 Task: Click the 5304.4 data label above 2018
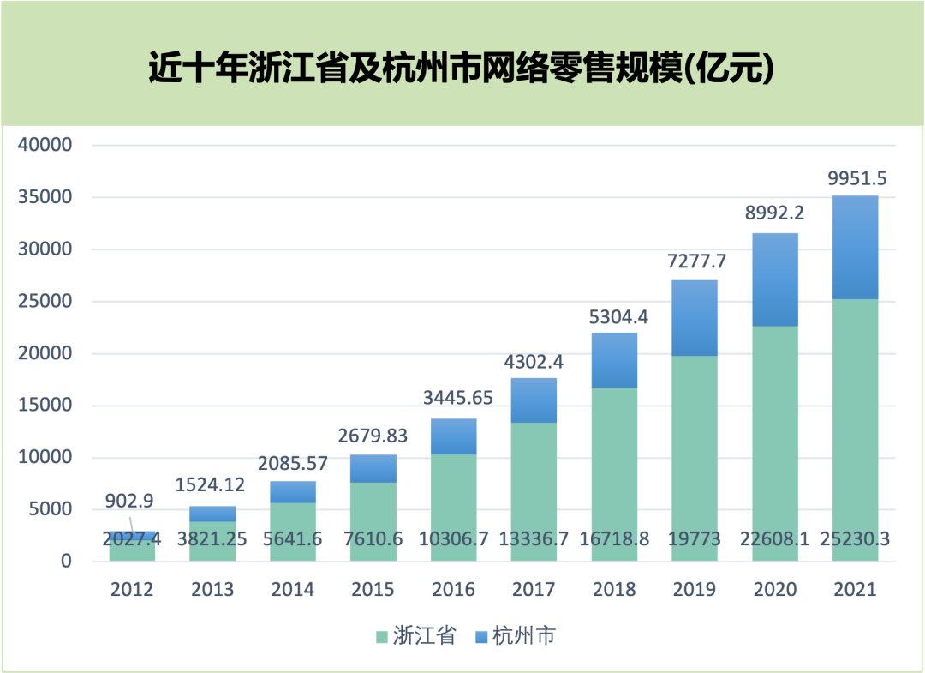coord(614,315)
